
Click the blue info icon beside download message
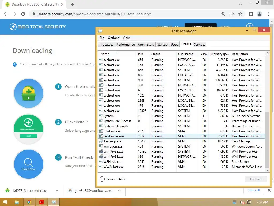[15, 64]
